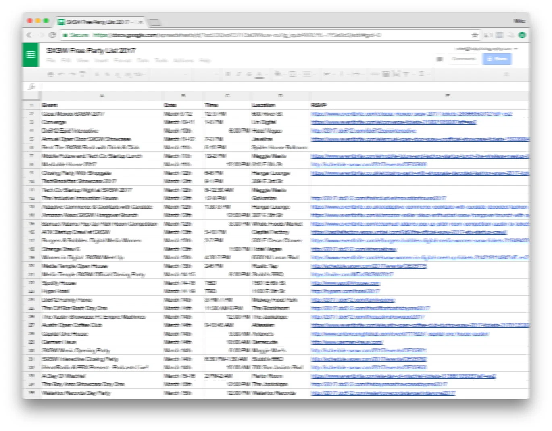Collapse the menus with toolbar arrow
The height and width of the screenshot is (431, 552).
506,74
